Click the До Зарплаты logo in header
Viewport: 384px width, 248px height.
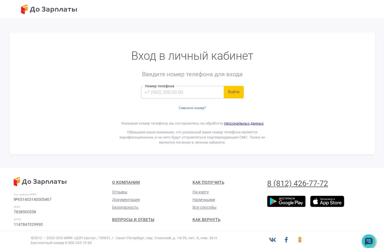click(49, 9)
